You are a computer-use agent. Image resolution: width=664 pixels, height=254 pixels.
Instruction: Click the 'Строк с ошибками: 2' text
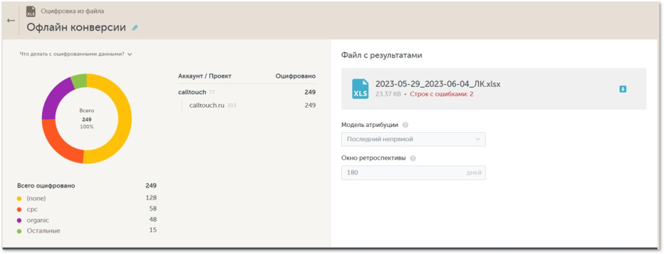point(441,95)
